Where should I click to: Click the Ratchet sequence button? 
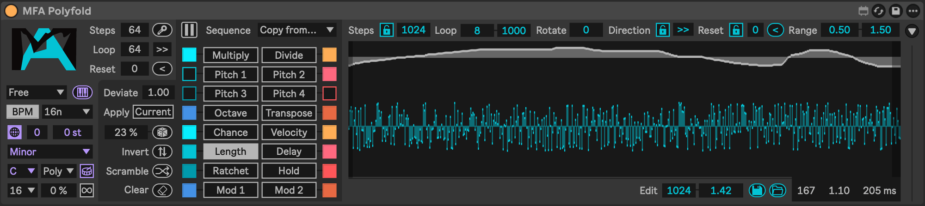click(x=230, y=171)
